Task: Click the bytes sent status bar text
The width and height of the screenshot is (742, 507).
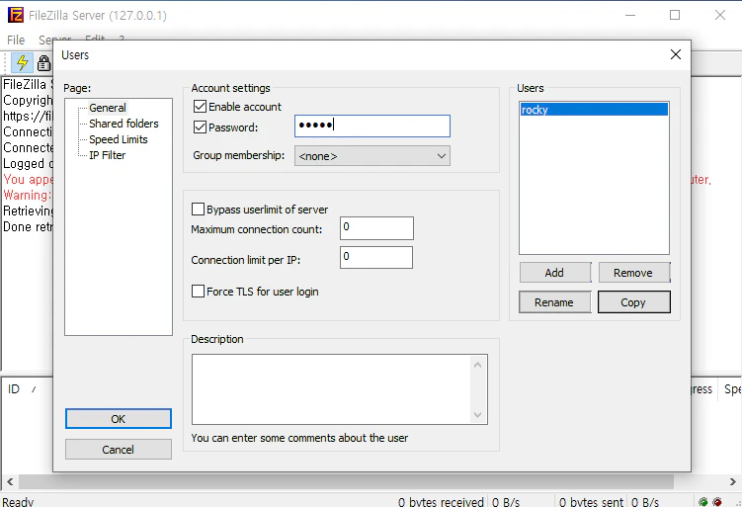Action: [591, 502]
